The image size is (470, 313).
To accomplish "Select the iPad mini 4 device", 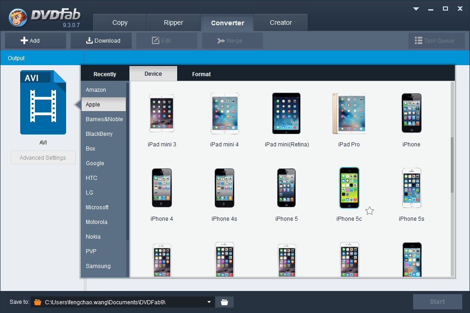I will click(x=224, y=120).
